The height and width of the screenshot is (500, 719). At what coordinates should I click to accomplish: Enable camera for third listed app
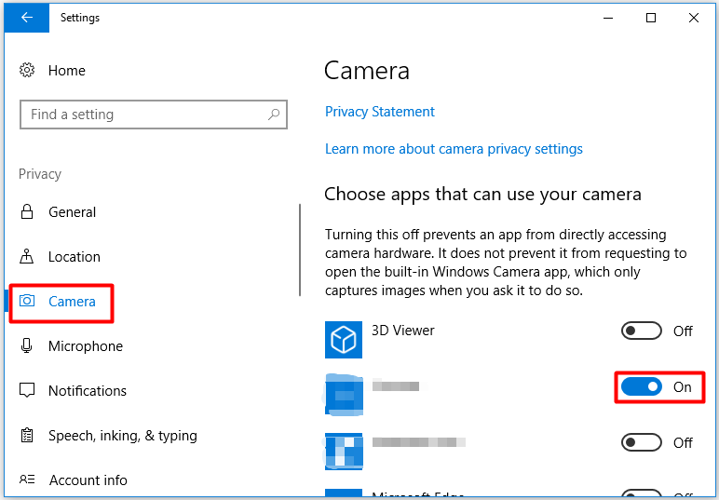pos(641,442)
